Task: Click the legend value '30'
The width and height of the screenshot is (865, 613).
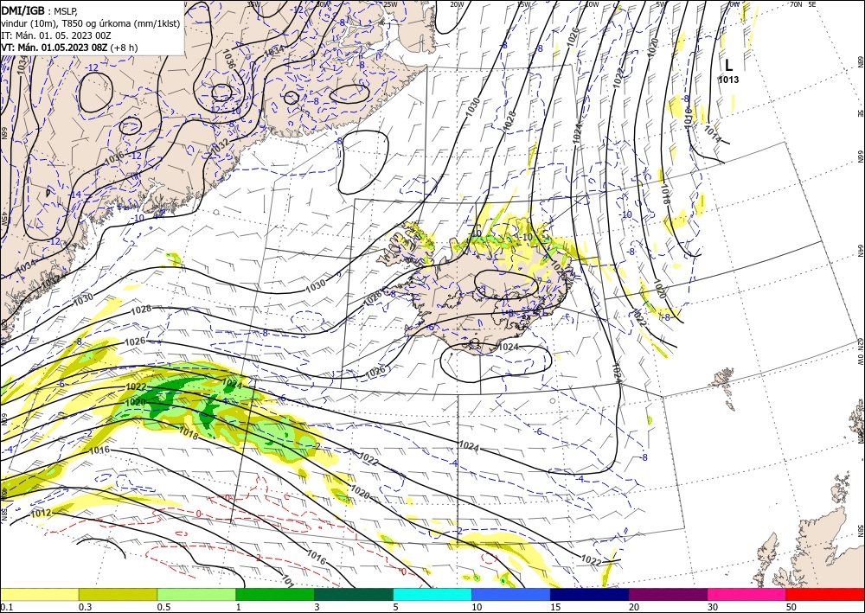Action: tap(713, 607)
